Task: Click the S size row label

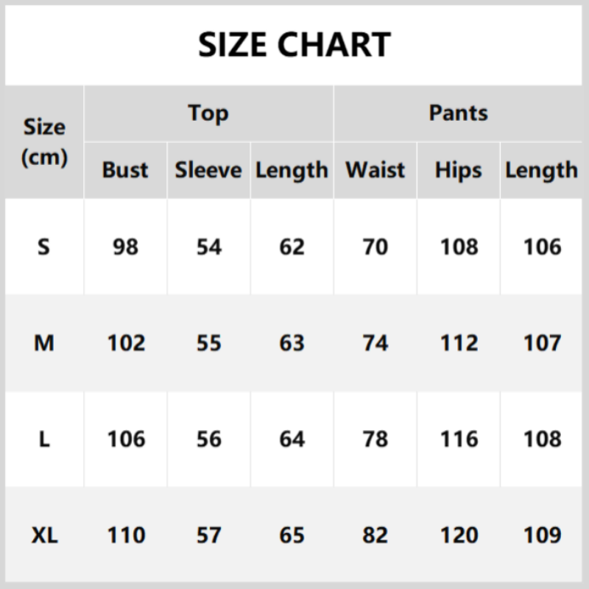Action: coord(44,247)
